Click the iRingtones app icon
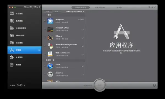The width and height of the screenshot is (165, 99). (50, 21)
